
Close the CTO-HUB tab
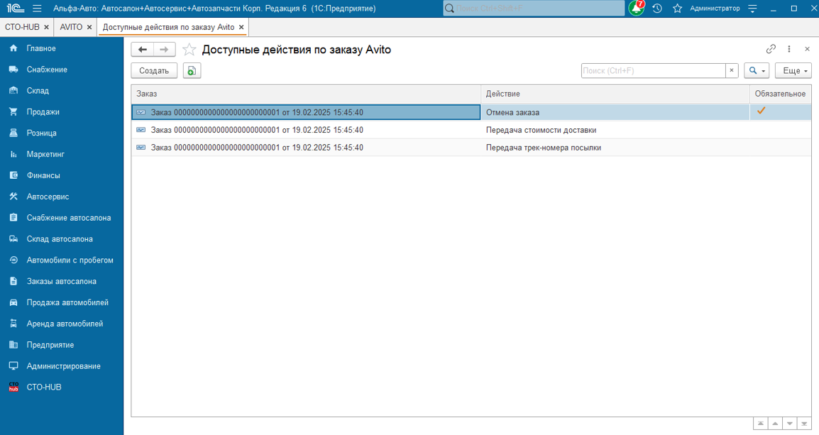(x=47, y=27)
